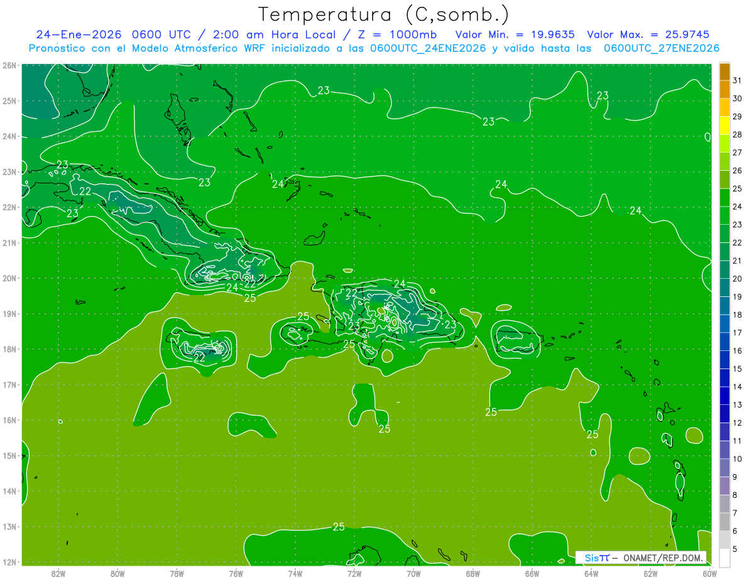The height and width of the screenshot is (582, 754).
Task: Select the '24-Ene-2026' date text
Action: click(79, 35)
